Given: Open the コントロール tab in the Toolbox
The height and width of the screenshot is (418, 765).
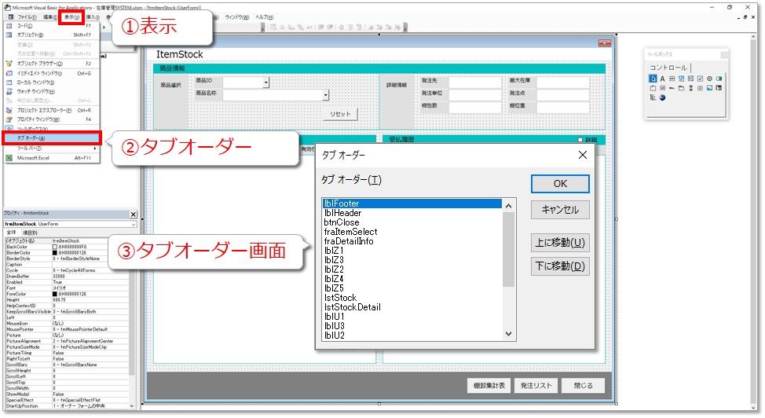Looking at the screenshot, I should tap(668, 68).
